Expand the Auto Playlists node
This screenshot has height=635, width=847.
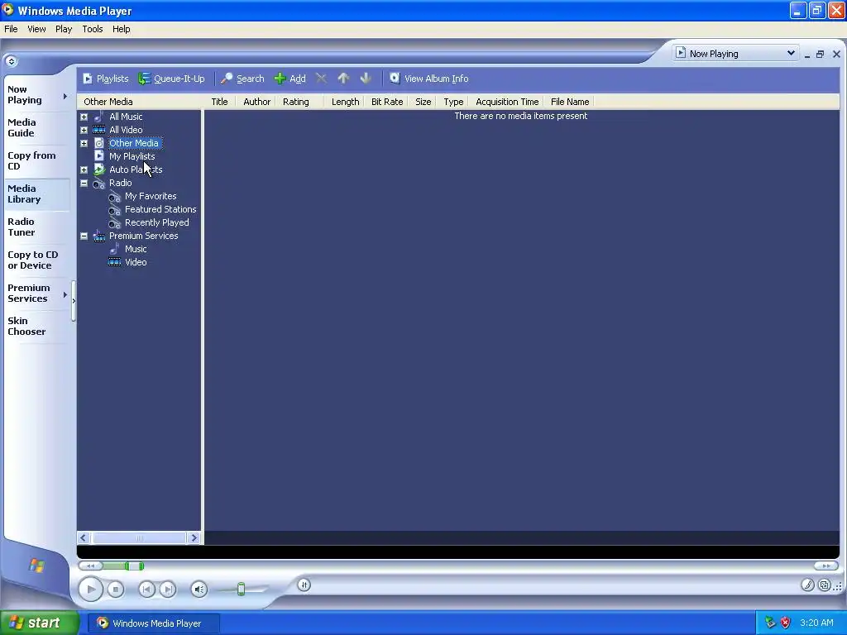[84, 169]
